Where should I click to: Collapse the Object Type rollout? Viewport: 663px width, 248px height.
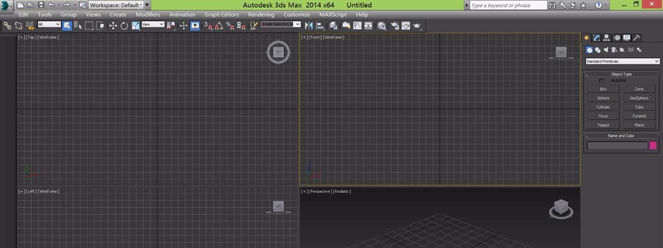click(x=621, y=74)
